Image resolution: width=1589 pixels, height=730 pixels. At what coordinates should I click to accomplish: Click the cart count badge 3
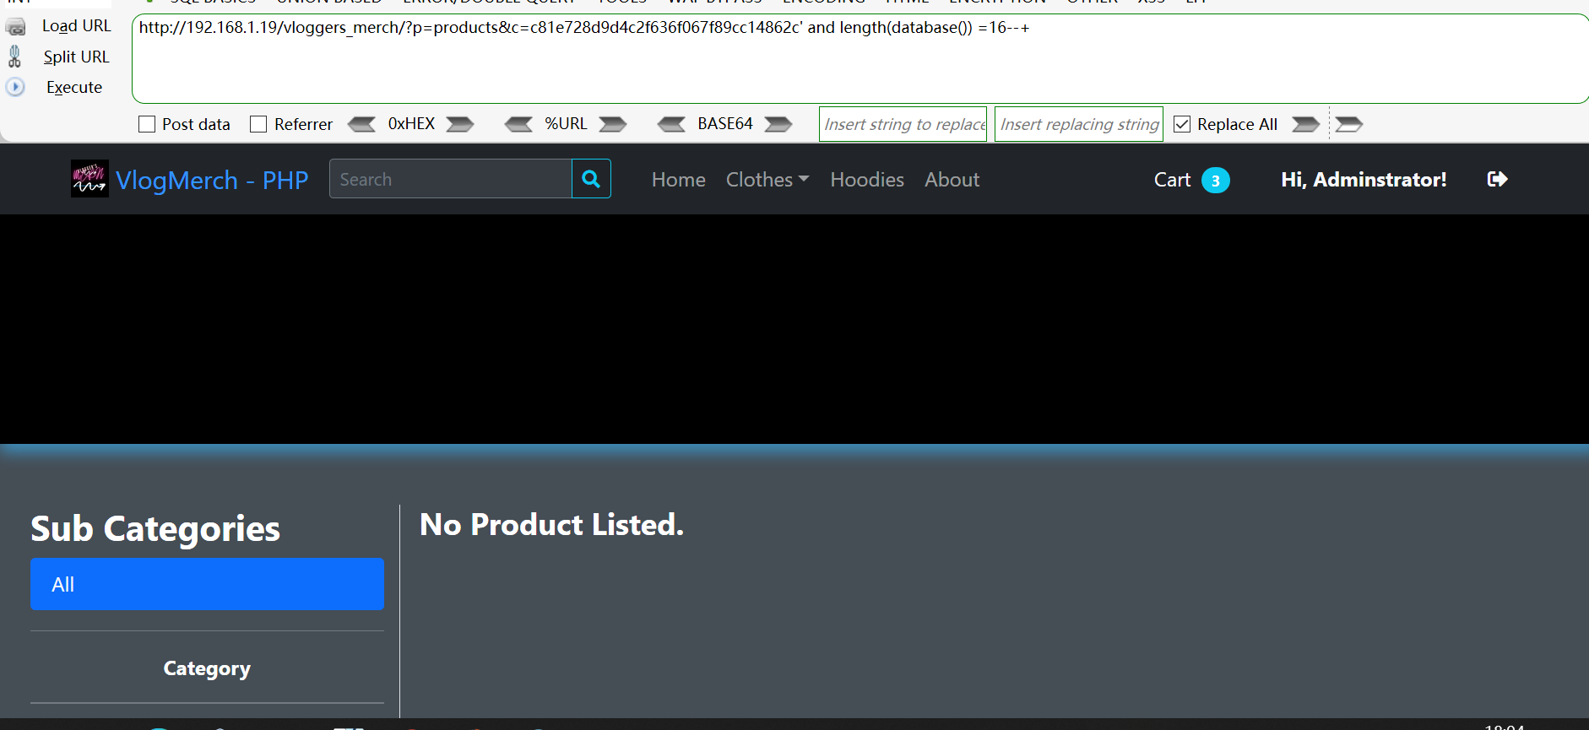click(x=1216, y=181)
